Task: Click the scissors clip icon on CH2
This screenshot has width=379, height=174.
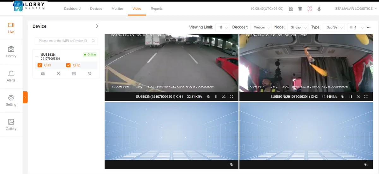Action: [358, 97]
